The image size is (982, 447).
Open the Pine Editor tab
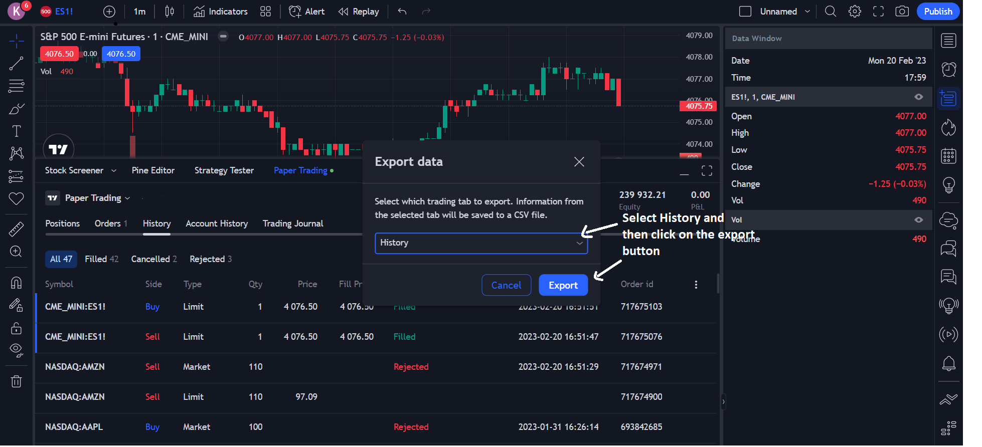pyautogui.click(x=153, y=170)
